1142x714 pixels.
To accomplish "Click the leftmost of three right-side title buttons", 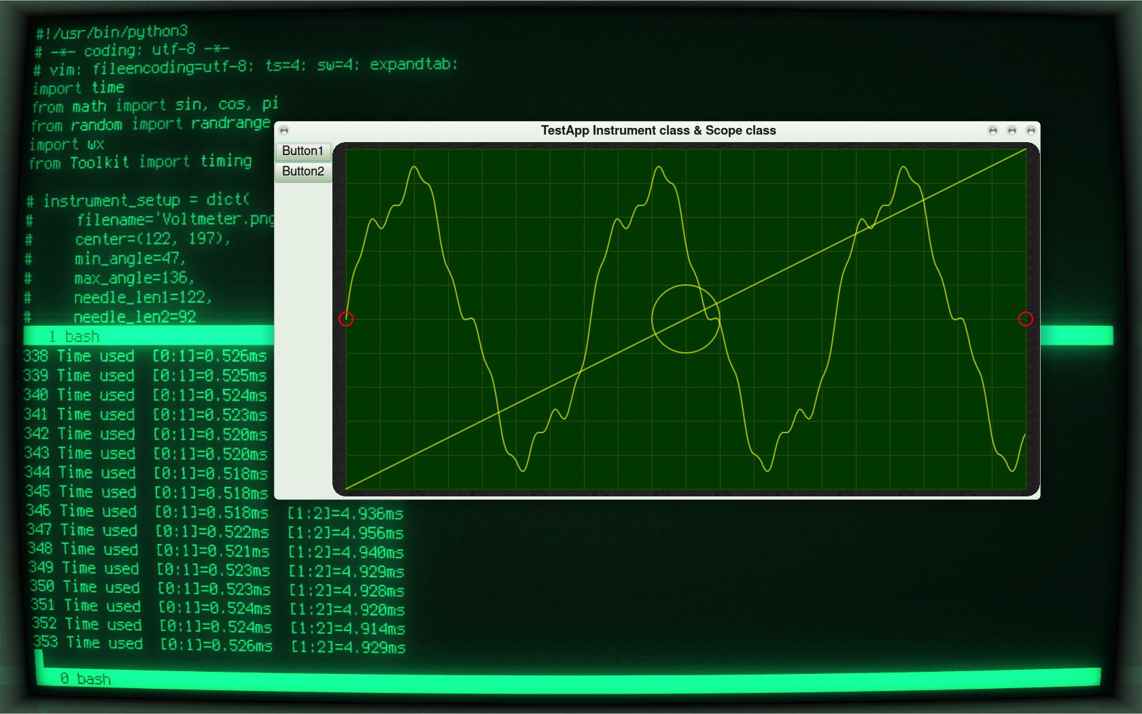I will [x=992, y=131].
